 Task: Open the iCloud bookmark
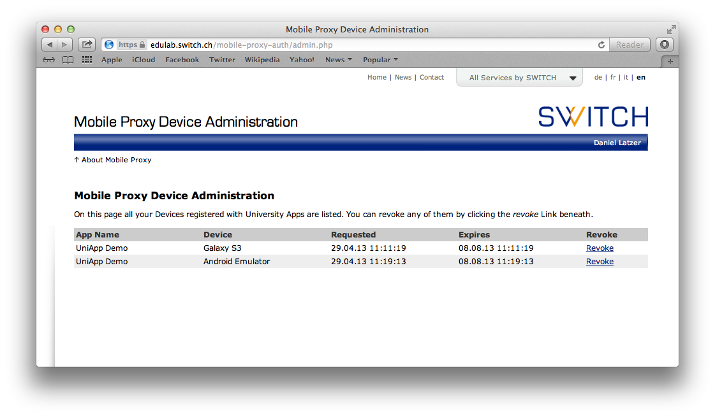144,60
